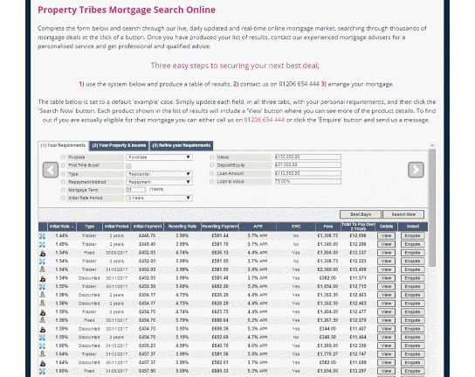Switch to (2) Your Property & Income tab
This screenshot has height=377, width=475.
(119, 146)
